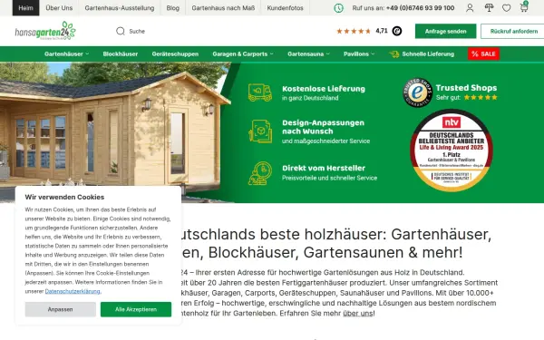View Kundenfotos page
Viewport: 544px width, 340px height.
285,7
